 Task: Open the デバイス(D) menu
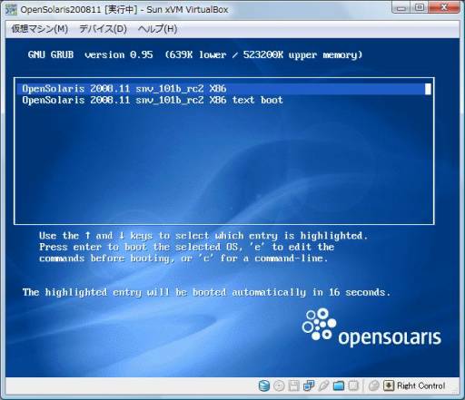(x=103, y=29)
